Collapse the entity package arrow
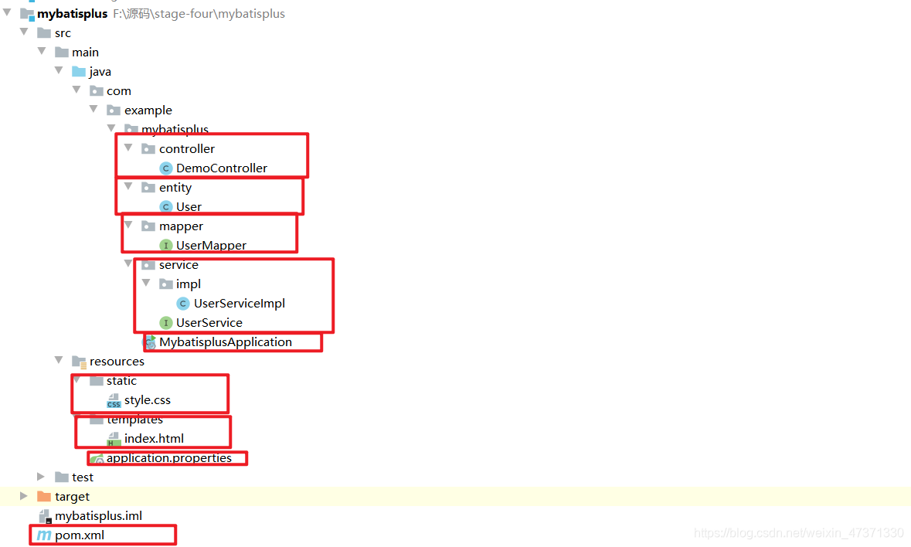Viewport: 911px width, 547px height. click(x=128, y=186)
